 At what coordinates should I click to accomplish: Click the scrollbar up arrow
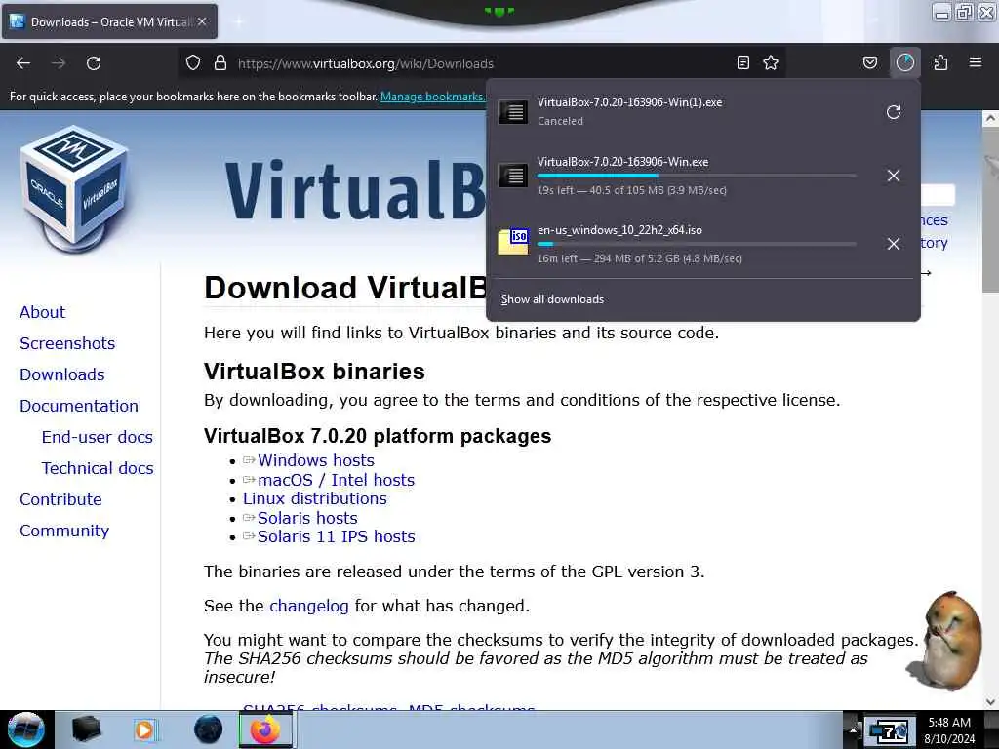tap(989, 118)
